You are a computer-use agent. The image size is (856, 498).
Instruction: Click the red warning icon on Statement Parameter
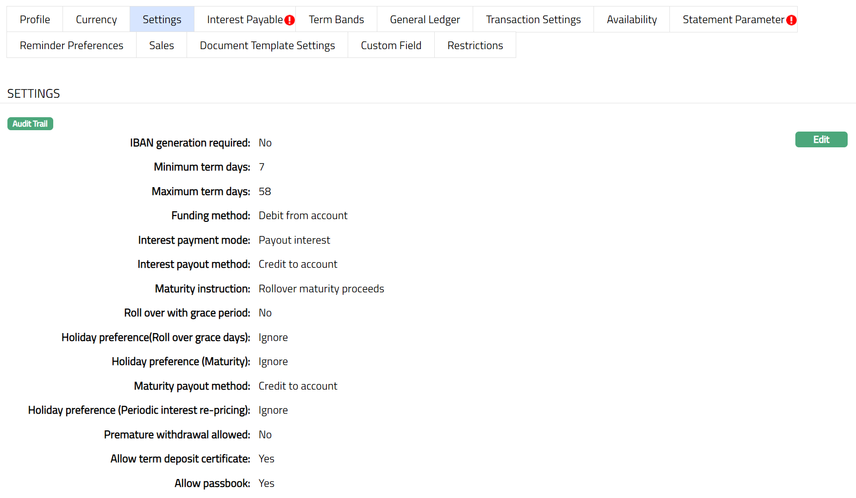coord(791,20)
